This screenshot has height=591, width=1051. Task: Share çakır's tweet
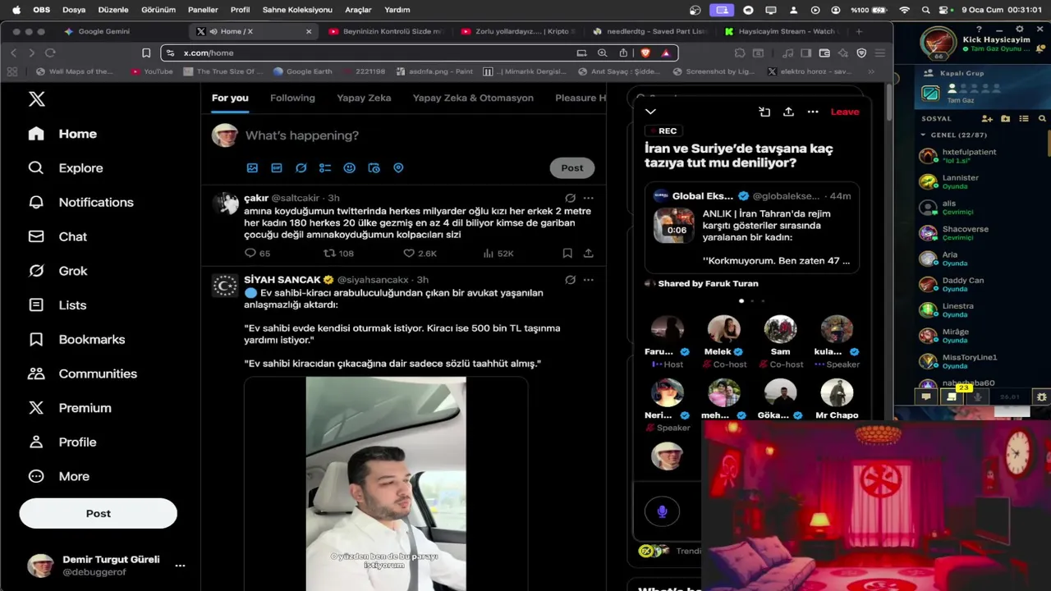click(x=589, y=254)
